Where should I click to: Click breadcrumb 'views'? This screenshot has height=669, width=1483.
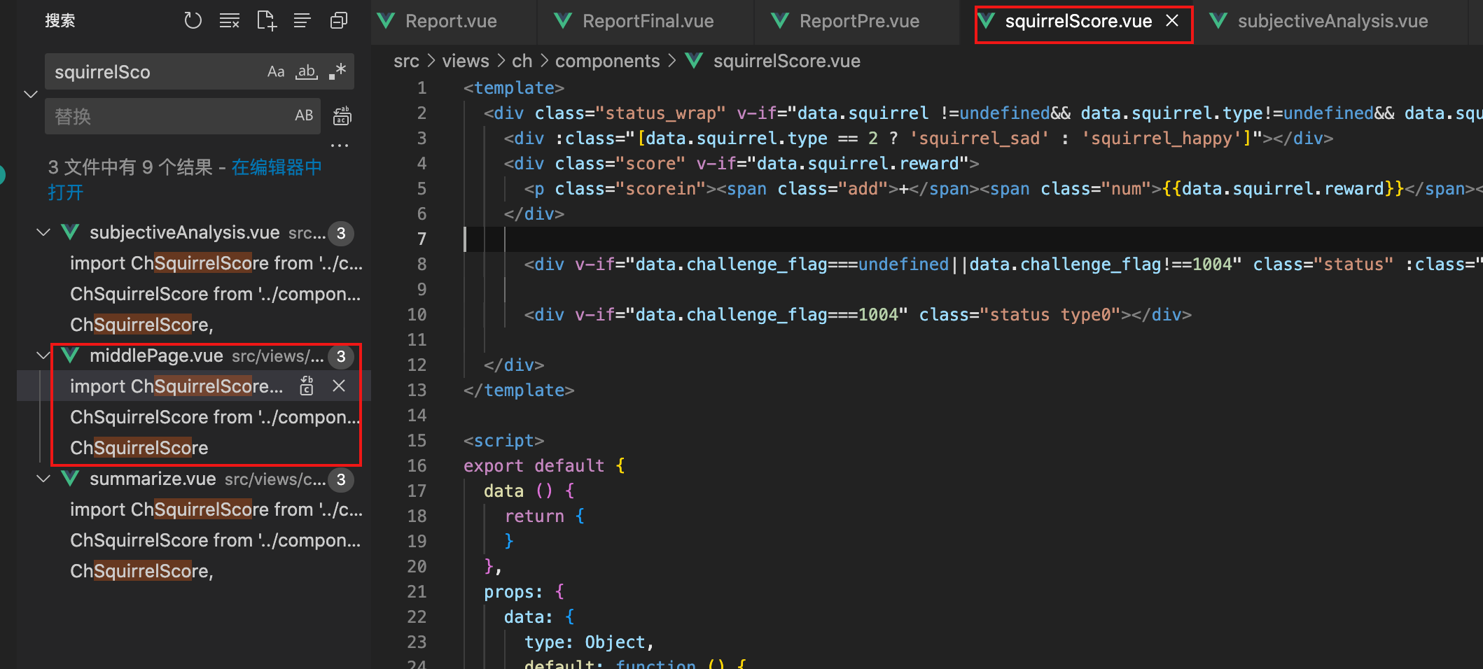pos(466,61)
